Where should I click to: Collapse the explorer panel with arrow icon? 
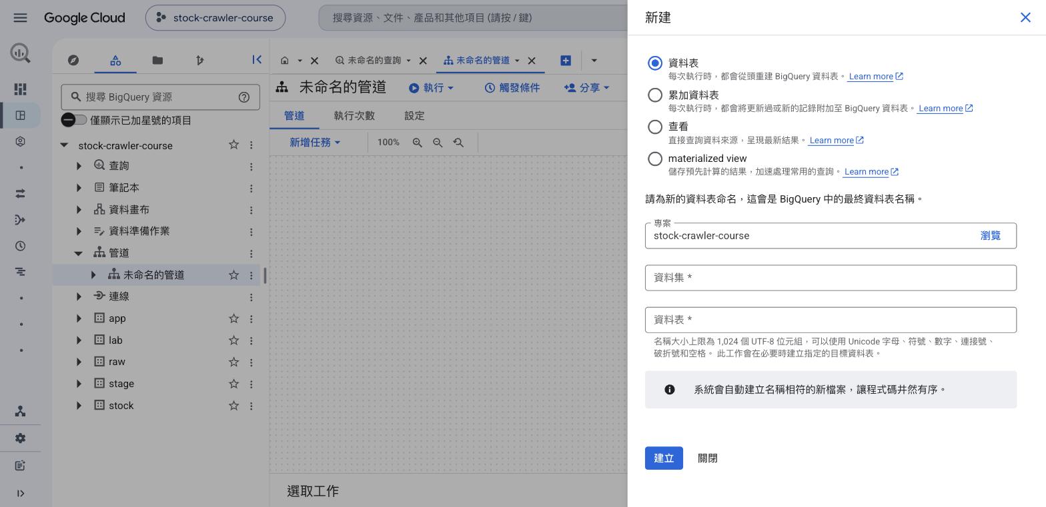coord(257,60)
